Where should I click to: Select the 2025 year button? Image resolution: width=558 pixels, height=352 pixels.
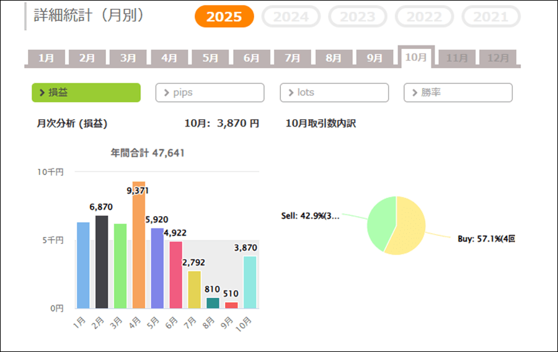click(224, 17)
